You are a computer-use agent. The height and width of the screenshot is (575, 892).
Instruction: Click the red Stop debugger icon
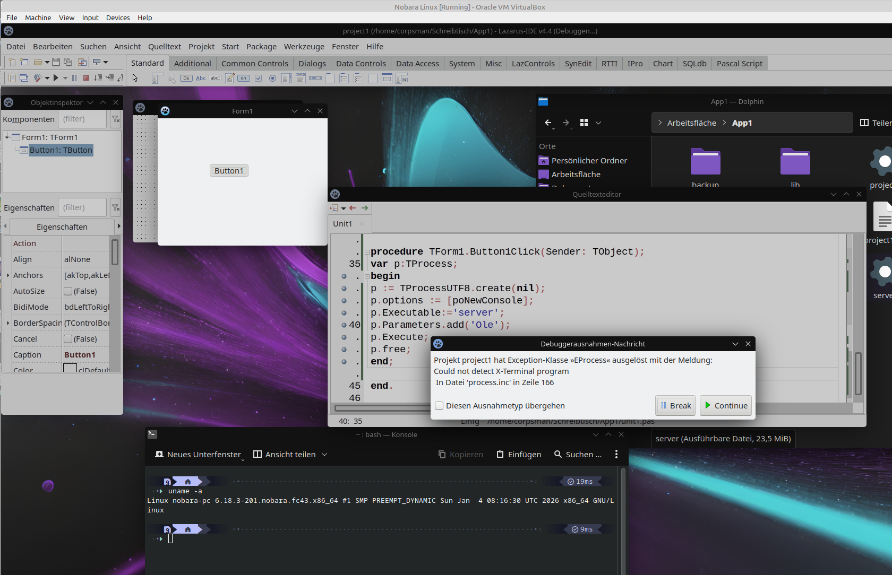click(x=86, y=78)
